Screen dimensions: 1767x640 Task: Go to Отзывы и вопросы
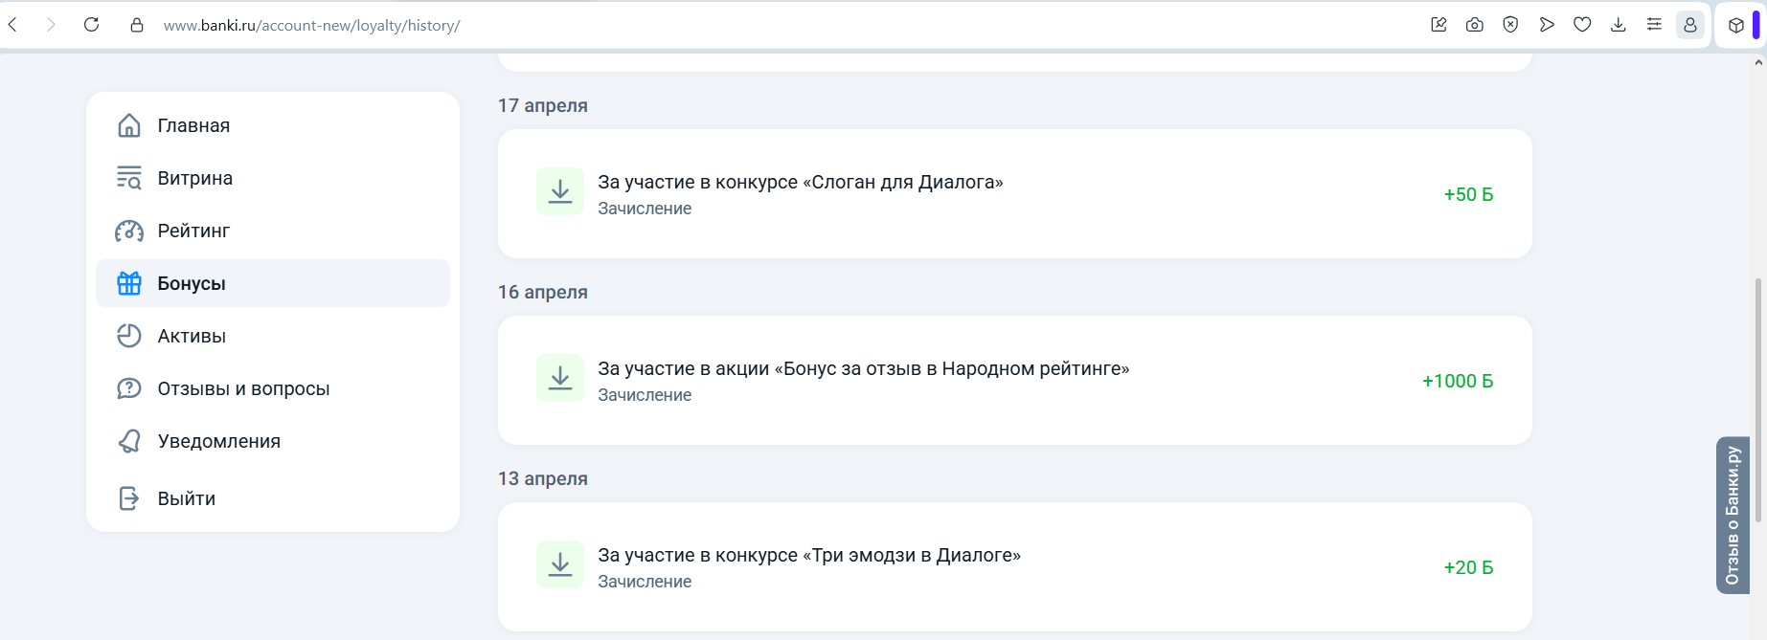click(243, 388)
